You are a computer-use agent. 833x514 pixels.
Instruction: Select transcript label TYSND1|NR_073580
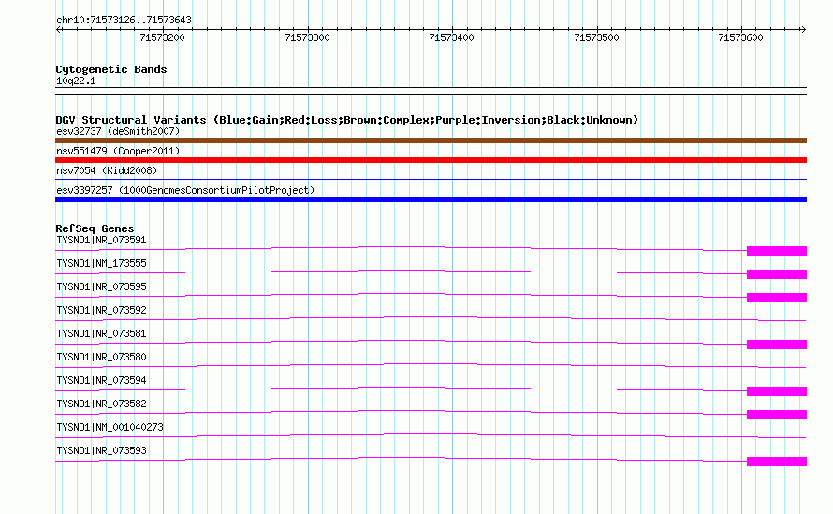(x=101, y=358)
